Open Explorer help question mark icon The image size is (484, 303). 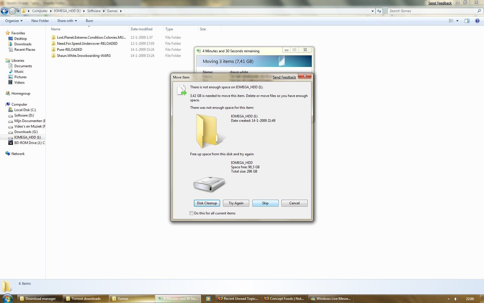[x=477, y=21]
